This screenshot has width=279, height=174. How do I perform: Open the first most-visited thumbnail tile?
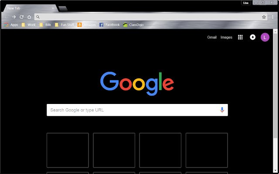click(68, 150)
